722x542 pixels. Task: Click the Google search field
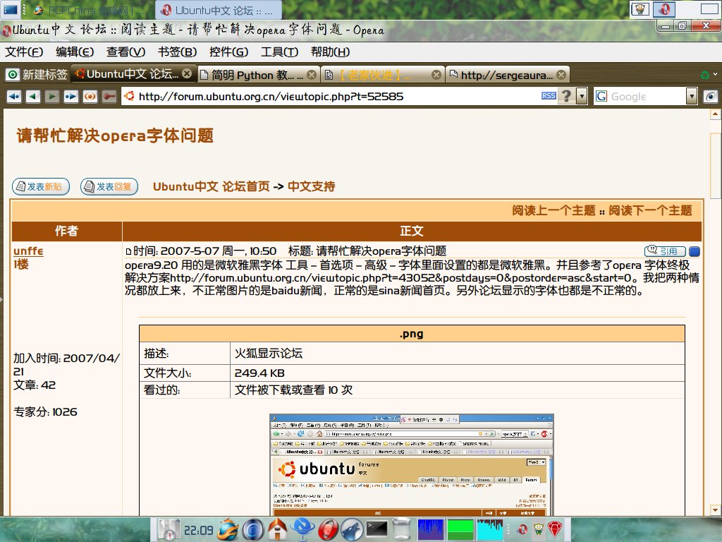coord(647,96)
